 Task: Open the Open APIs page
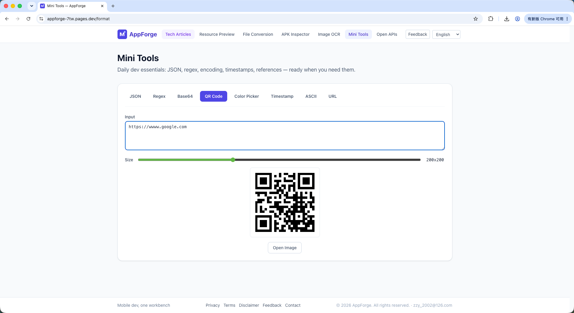[x=387, y=34]
